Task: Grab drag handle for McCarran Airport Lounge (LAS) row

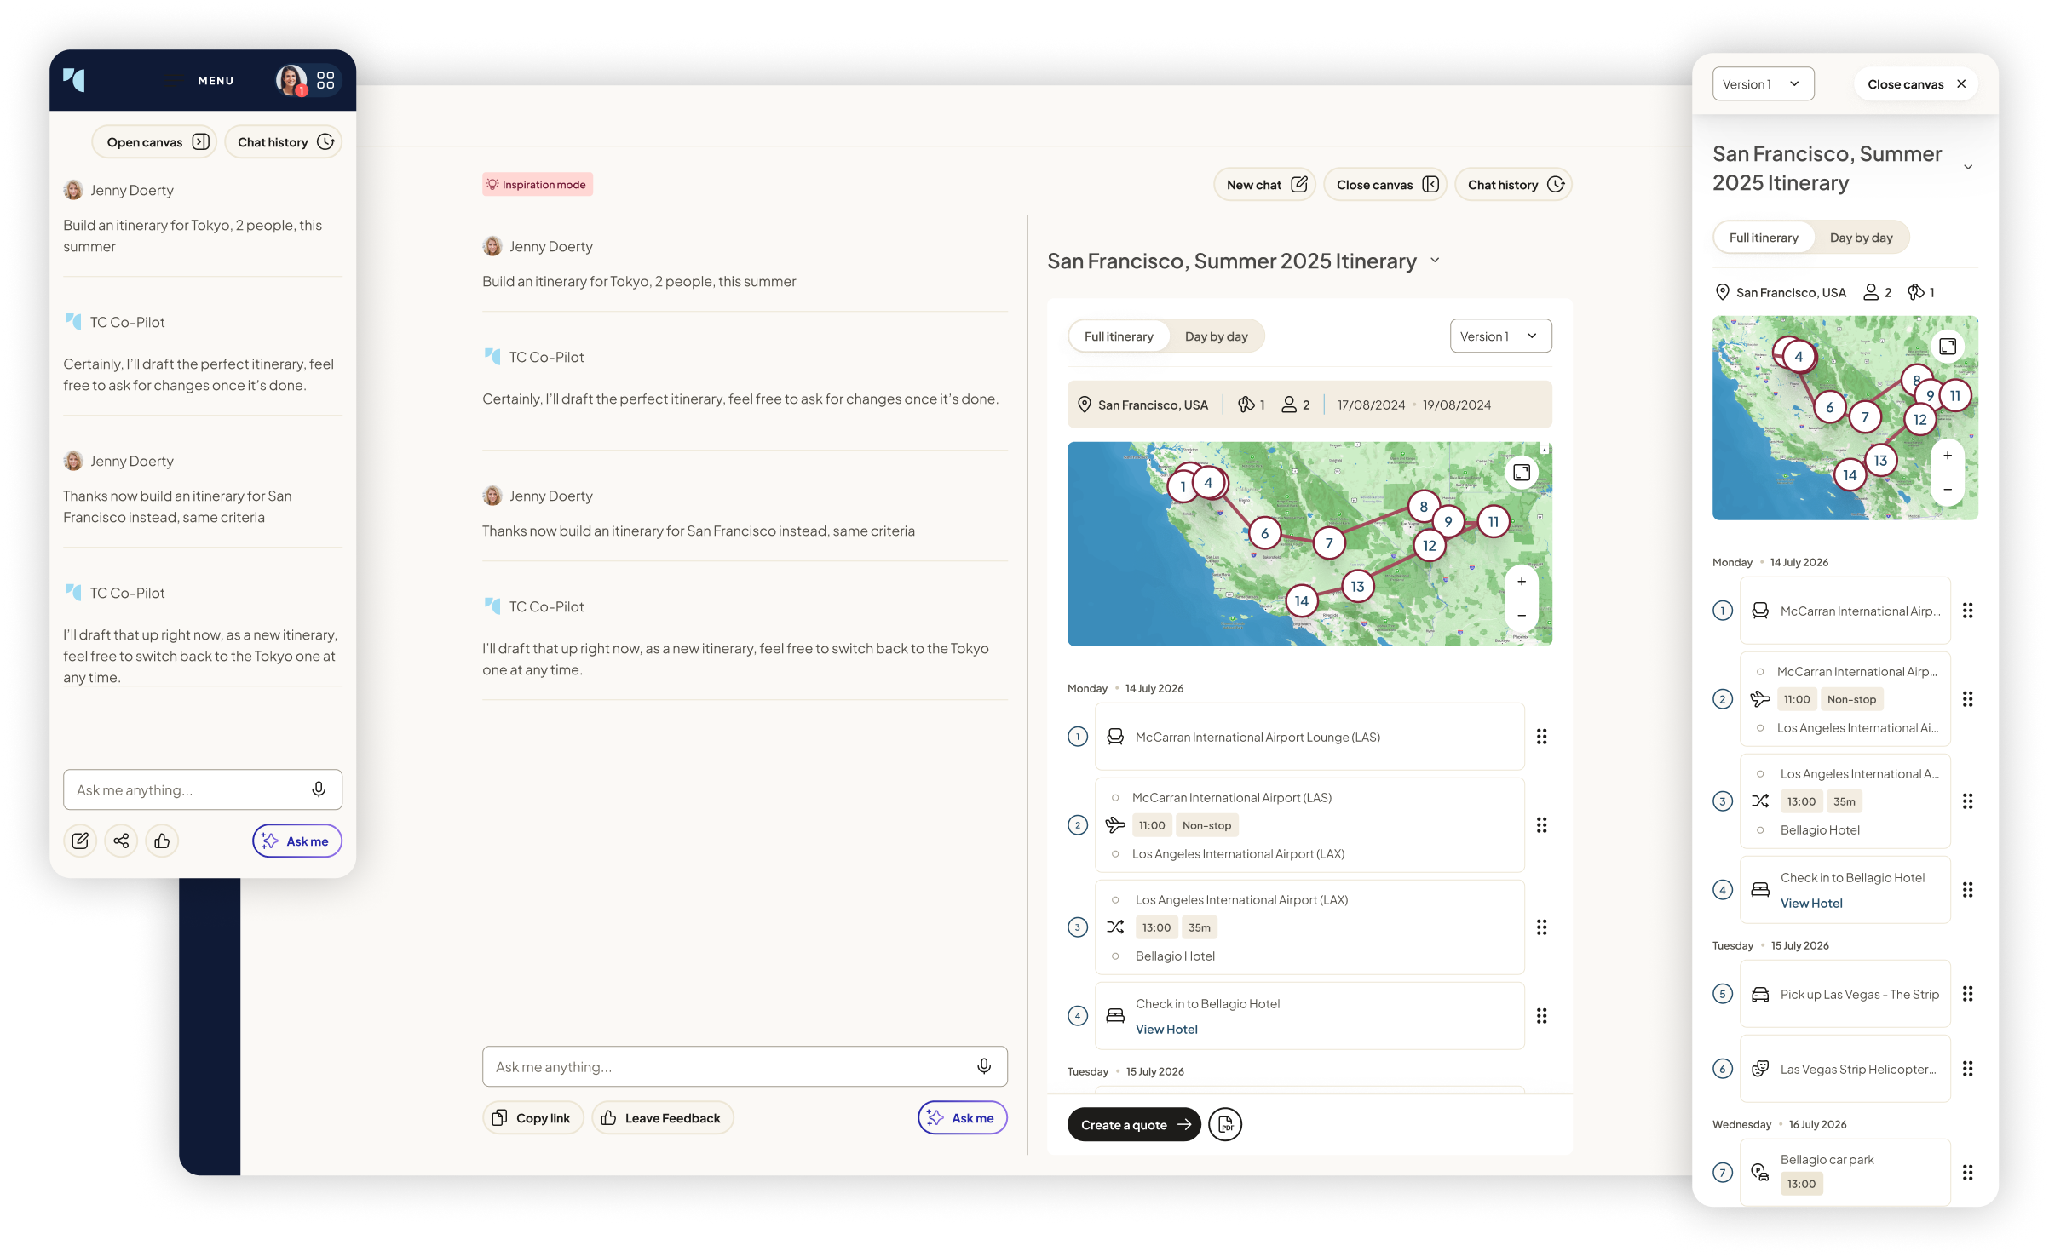Action: coord(1541,737)
